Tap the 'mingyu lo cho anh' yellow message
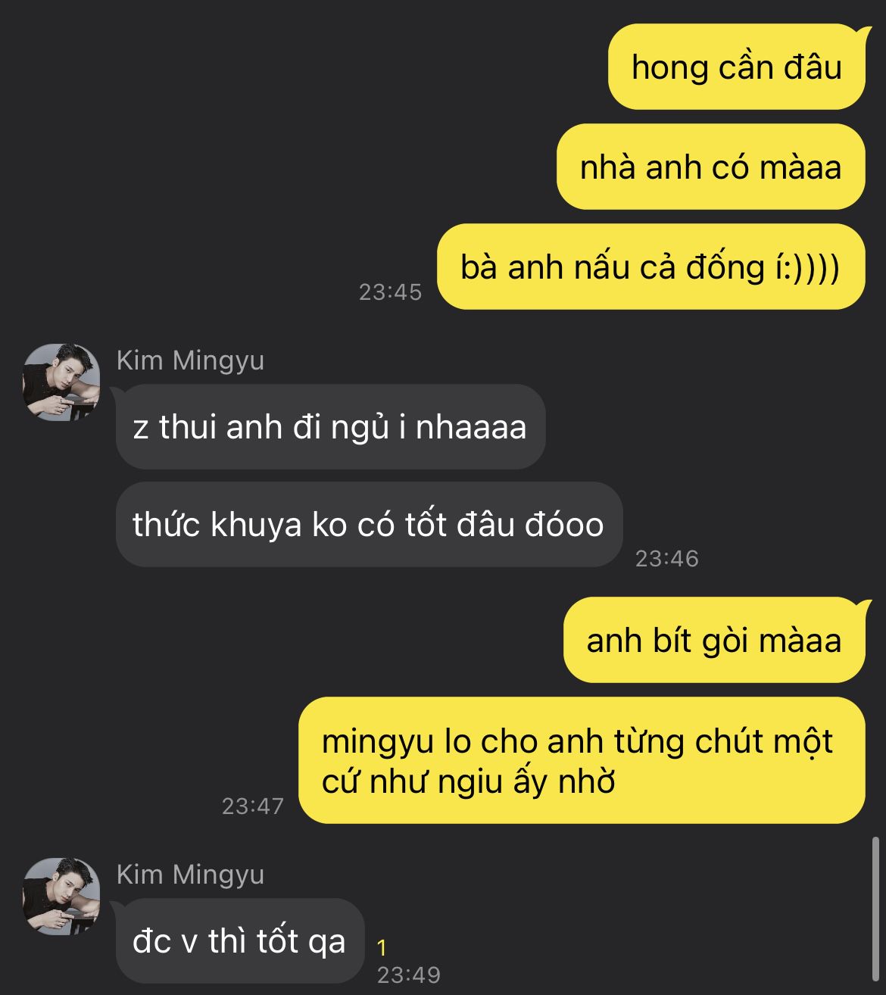 582,760
